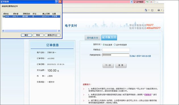This screenshot has height=105, width=179.
Task: Expand the print options dropdown arrow
Action: coord(162,10)
